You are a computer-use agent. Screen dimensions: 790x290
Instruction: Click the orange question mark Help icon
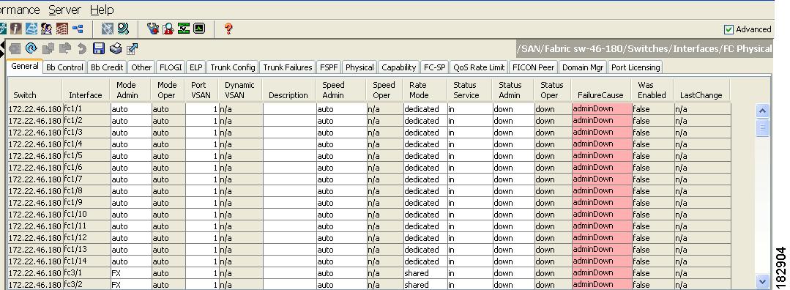[228, 29]
